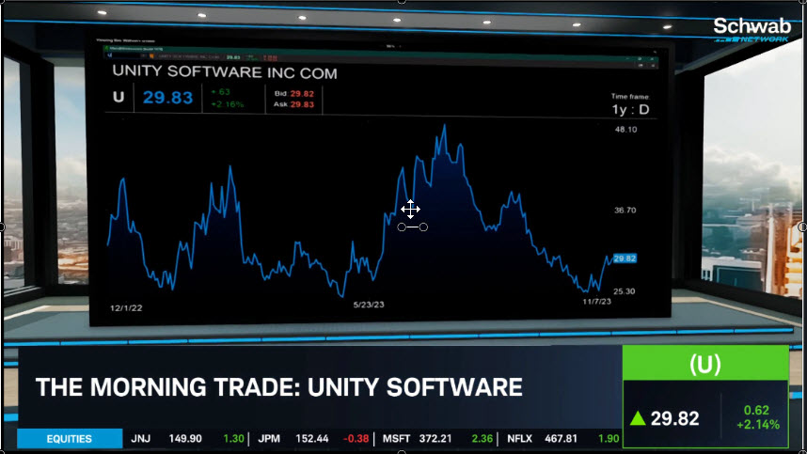Click the JNJ ticker symbol
The height and width of the screenshot is (454, 807).
coord(140,439)
